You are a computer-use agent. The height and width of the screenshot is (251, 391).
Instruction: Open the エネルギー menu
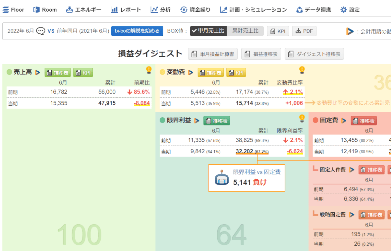coord(84,10)
